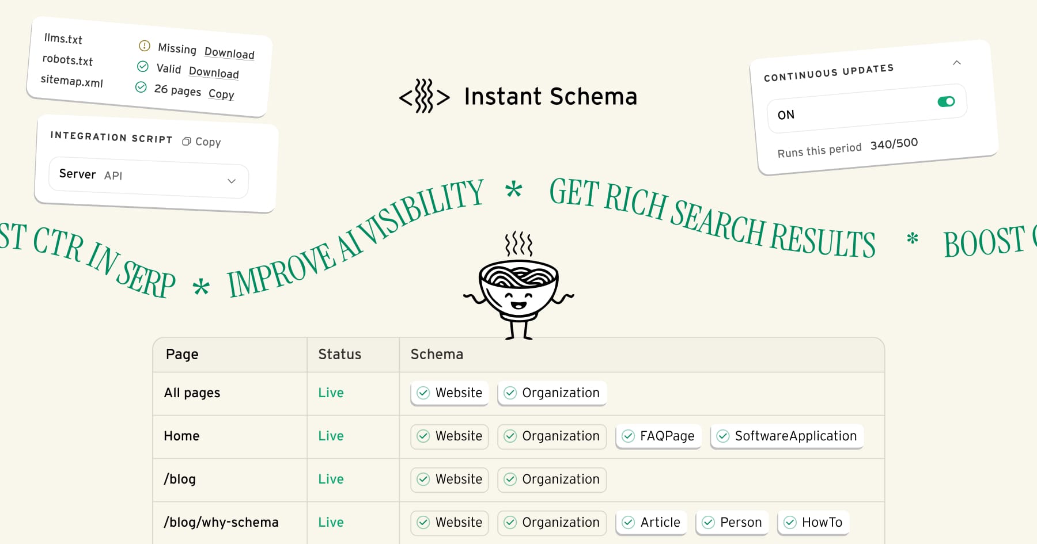Select the FAQPage schema chip
This screenshot has width=1037, height=544.
(x=658, y=436)
